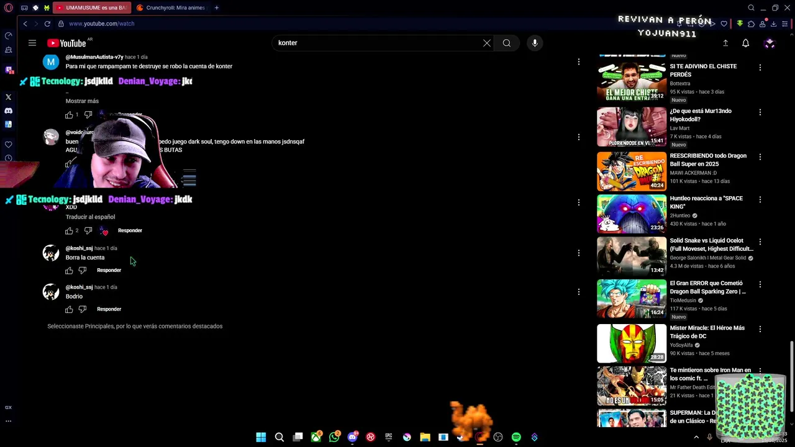Like the 'Bodrio' comment
Image resolution: width=795 pixels, height=447 pixels.
[69, 309]
